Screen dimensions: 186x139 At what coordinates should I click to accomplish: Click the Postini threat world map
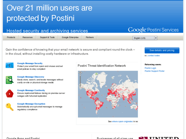pos(108,94)
